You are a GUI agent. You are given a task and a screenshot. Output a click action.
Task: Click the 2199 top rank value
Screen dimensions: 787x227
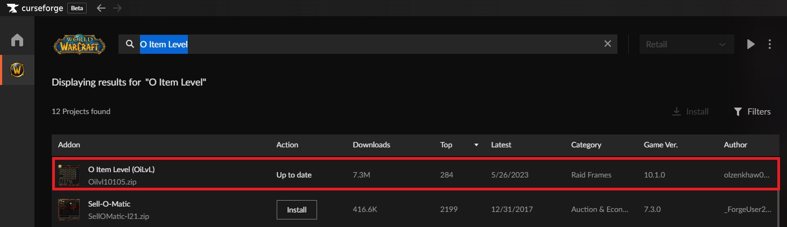(x=448, y=210)
